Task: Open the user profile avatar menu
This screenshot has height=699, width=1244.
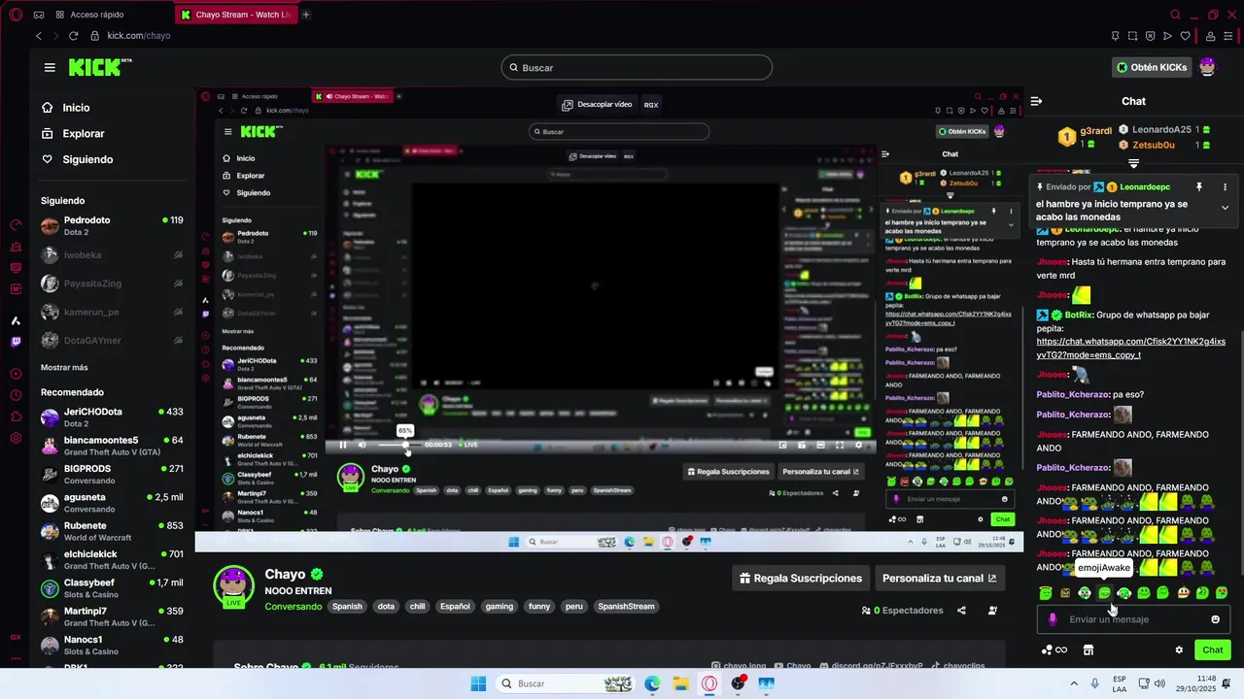Action: tap(1207, 67)
